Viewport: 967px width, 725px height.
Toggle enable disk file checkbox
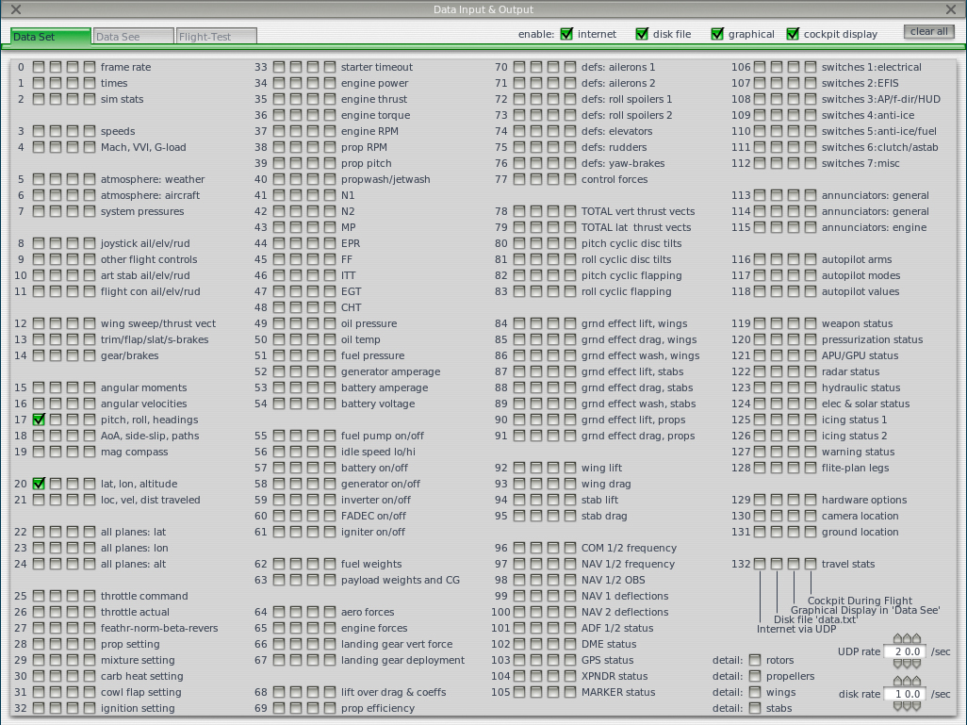pos(642,34)
